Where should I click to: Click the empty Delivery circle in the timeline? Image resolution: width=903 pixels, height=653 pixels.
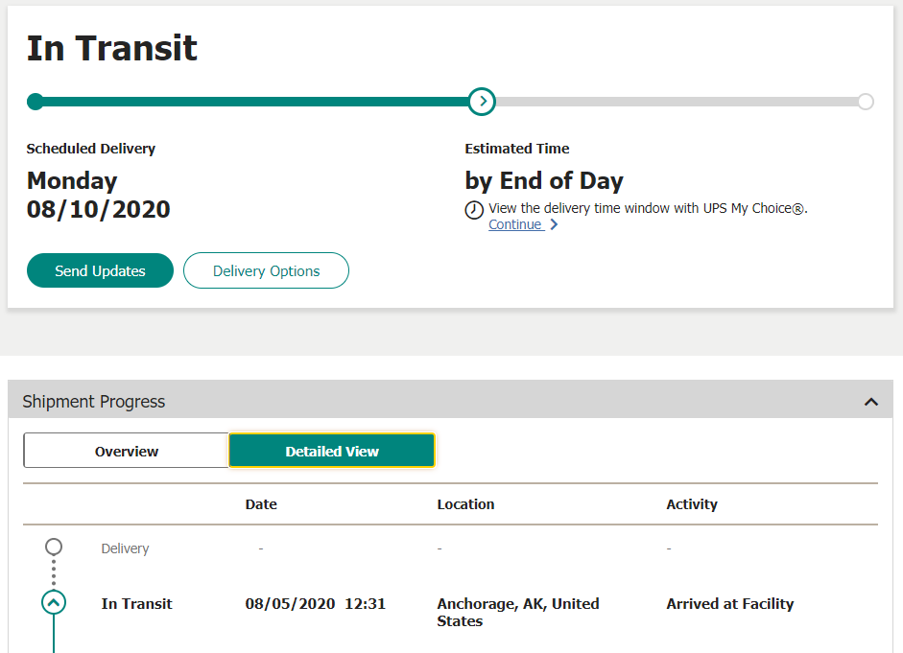coord(54,547)
